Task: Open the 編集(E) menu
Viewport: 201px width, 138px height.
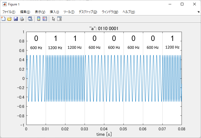Action: pyautogui.click(x=25, y=12)
